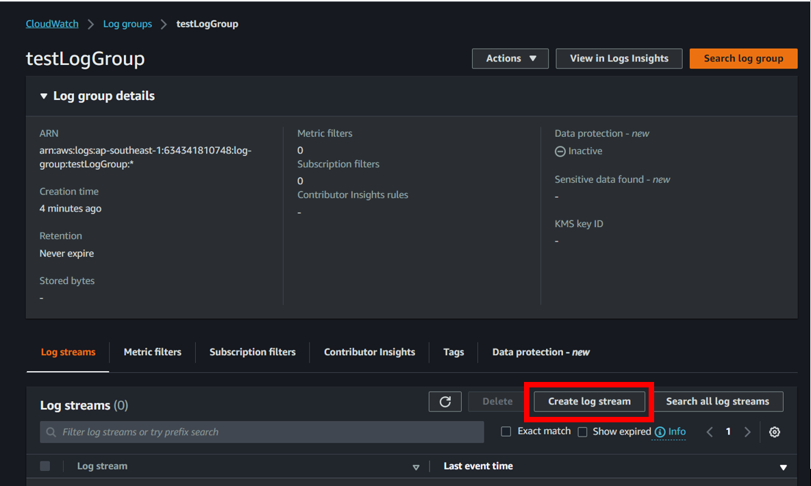Switch to the Tags tab
The height and width of the screenshot is (486, 811).
point(453,352)
